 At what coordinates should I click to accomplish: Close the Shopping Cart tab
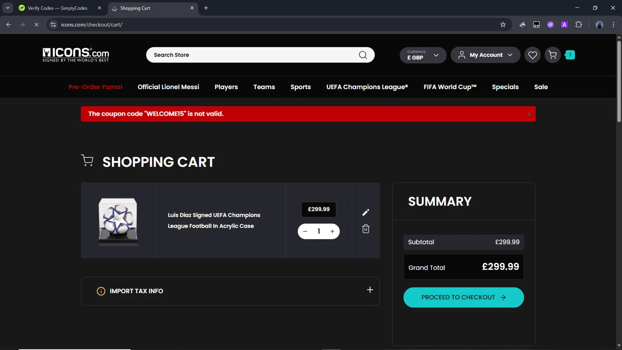point(192,8)
